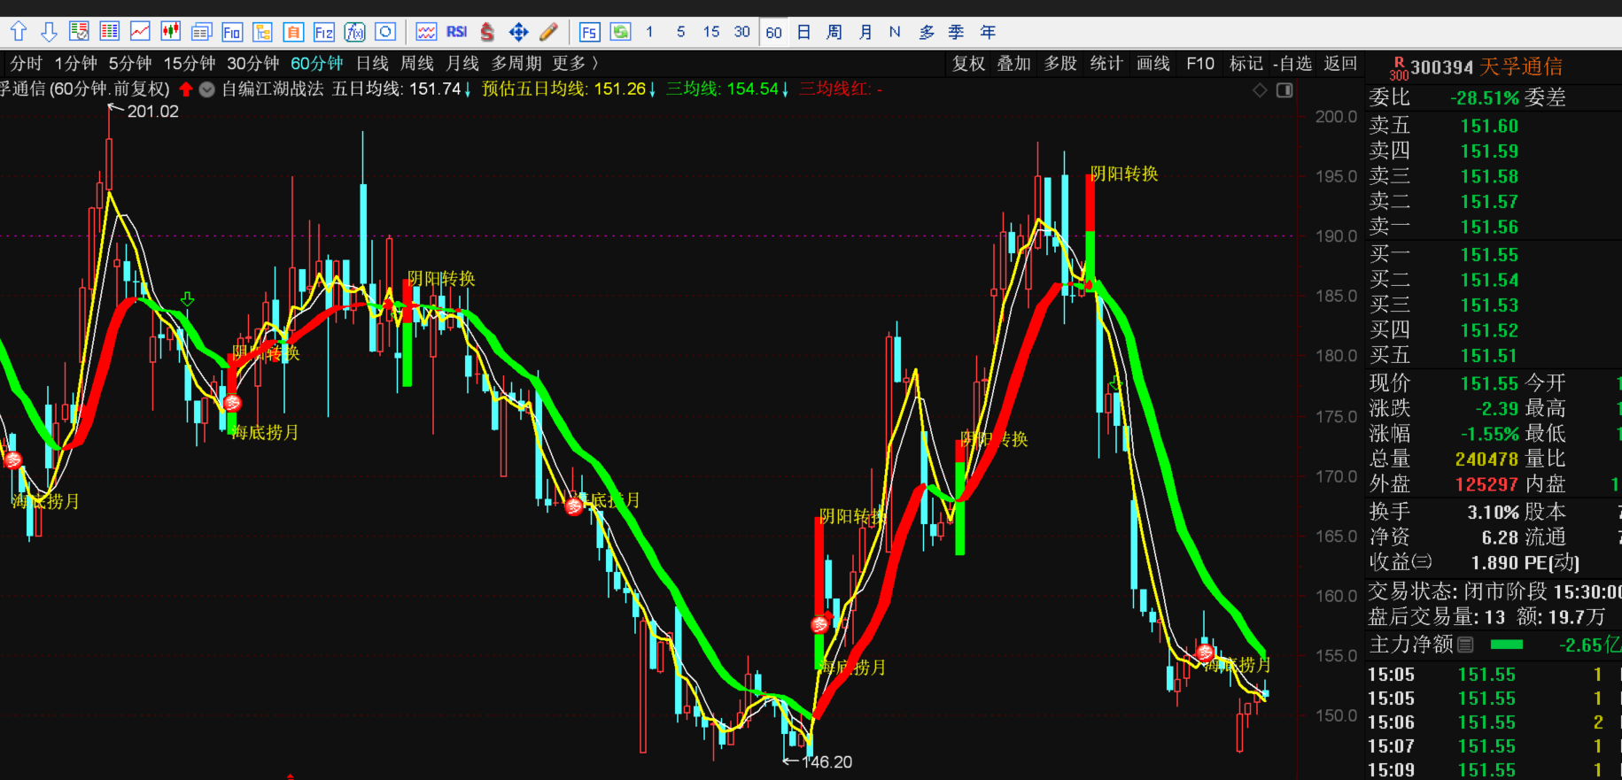Click the green refresh cycle icon
This screenshot has width=1622, height=780.
click(x=620, y=32)
